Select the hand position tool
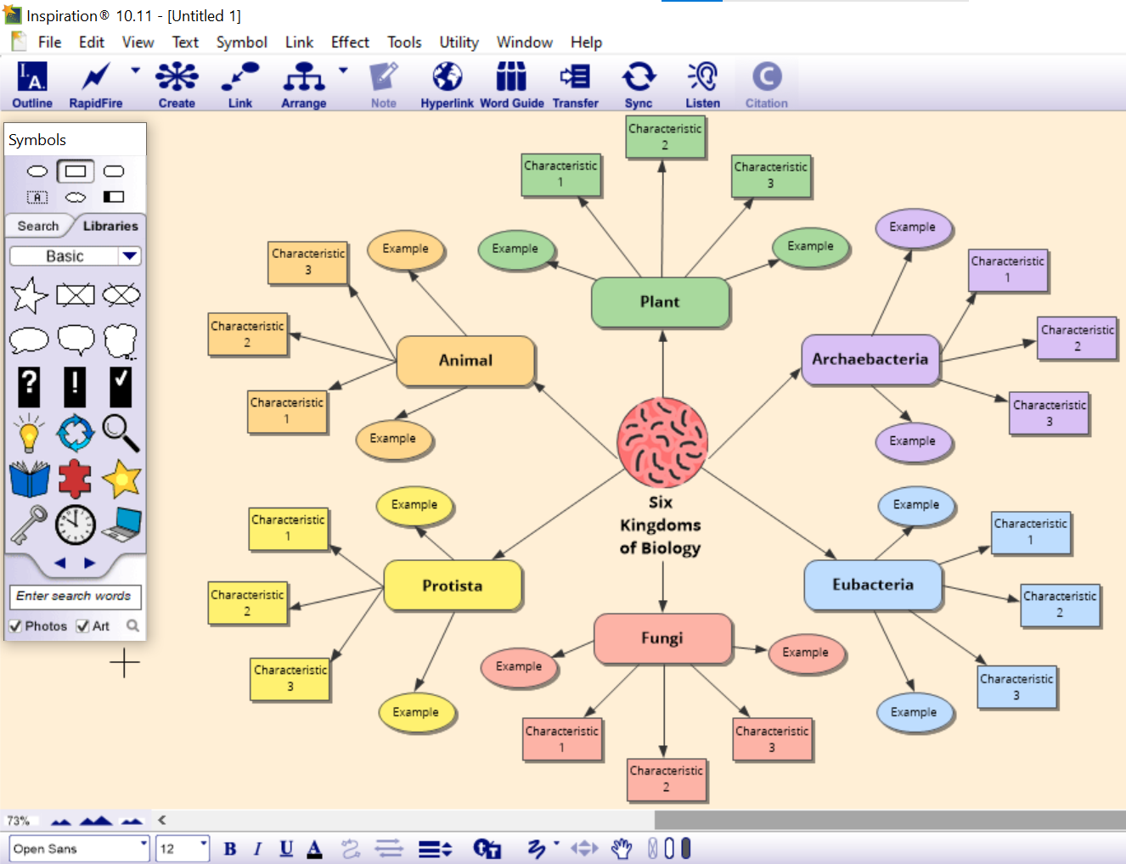The height and width of the screenshot is (864, 1126). 622,848
